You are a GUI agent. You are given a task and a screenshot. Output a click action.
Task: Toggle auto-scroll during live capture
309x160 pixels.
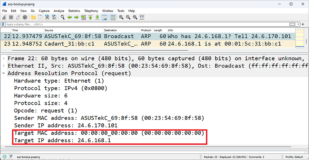point(104,17)
